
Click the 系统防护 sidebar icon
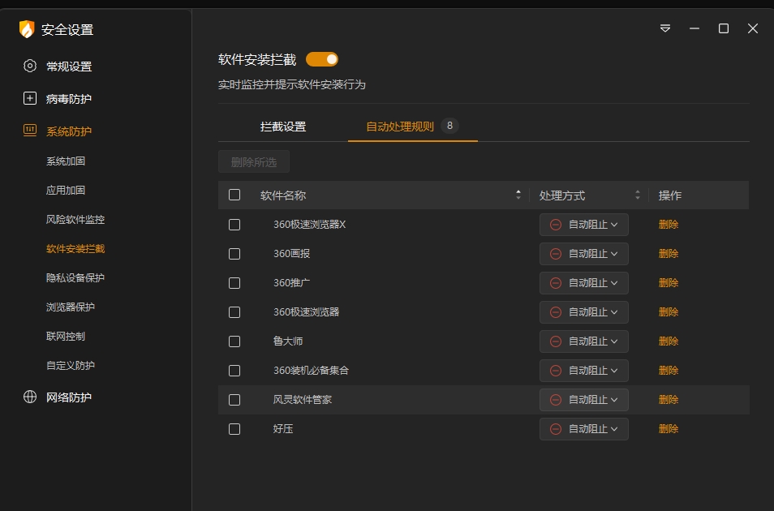click(29, 131)
